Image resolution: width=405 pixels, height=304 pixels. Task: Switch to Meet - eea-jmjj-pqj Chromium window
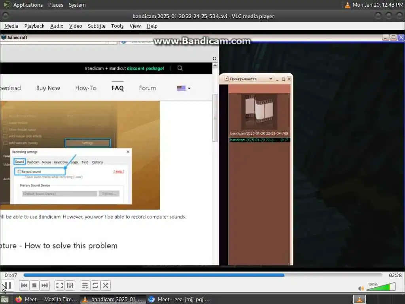click(x=179, y=299)
